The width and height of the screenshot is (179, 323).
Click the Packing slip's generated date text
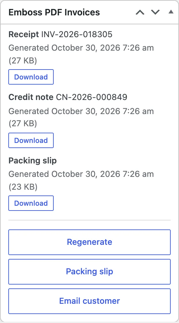pyautogui.click(x=81, y=174)
